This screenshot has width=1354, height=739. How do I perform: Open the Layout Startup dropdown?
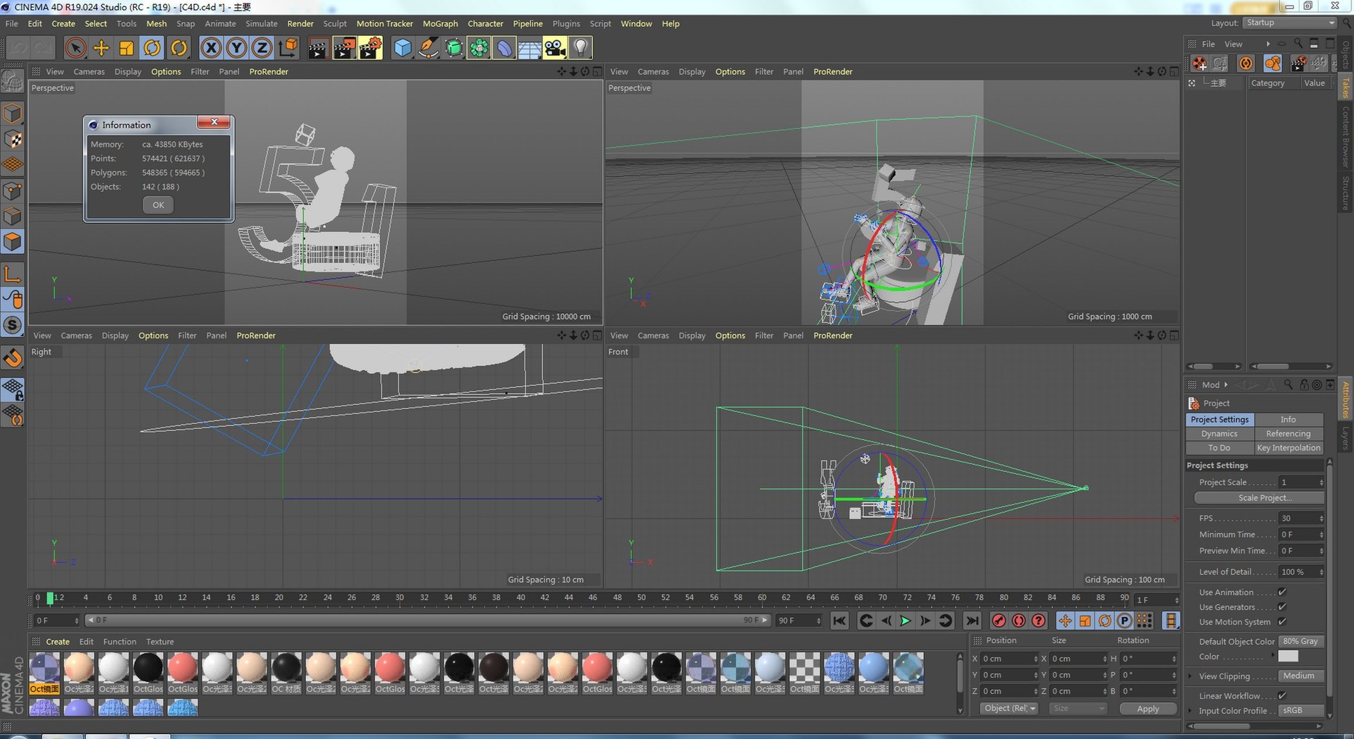click(1289, 23)
